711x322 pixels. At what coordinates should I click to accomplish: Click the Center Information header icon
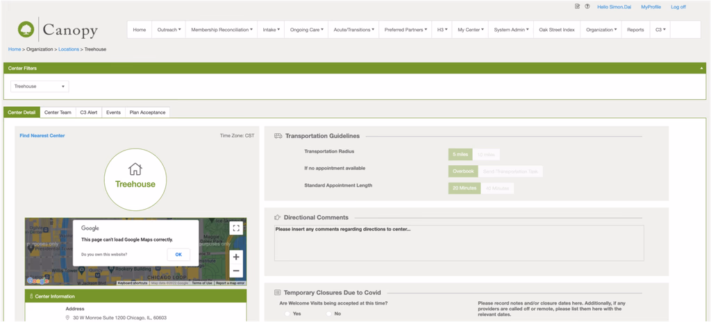31,296
